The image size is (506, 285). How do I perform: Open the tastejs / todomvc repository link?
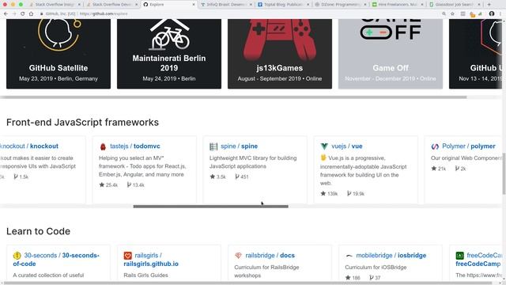[x=135, y=146]
